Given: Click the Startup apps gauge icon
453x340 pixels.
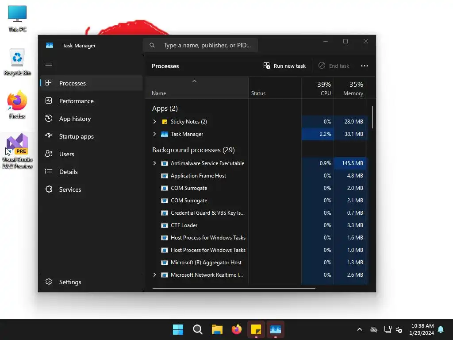Looking at the screenshot, I should pos(49,136).
